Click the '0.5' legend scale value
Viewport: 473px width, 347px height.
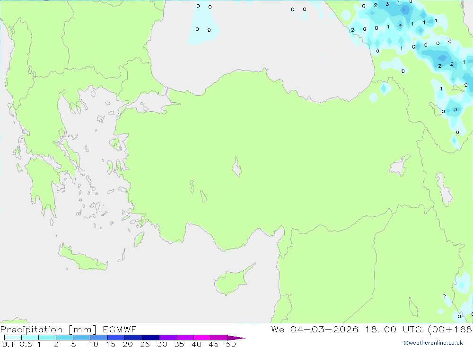tap(26, 344)
